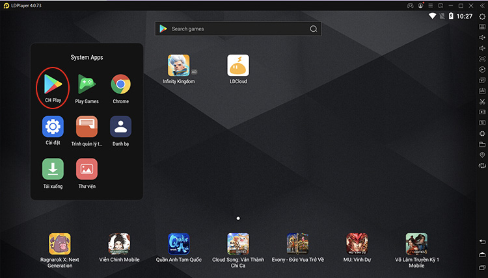
Task: Launch MU: Vinh Dự game
Action: coord(357,244)
